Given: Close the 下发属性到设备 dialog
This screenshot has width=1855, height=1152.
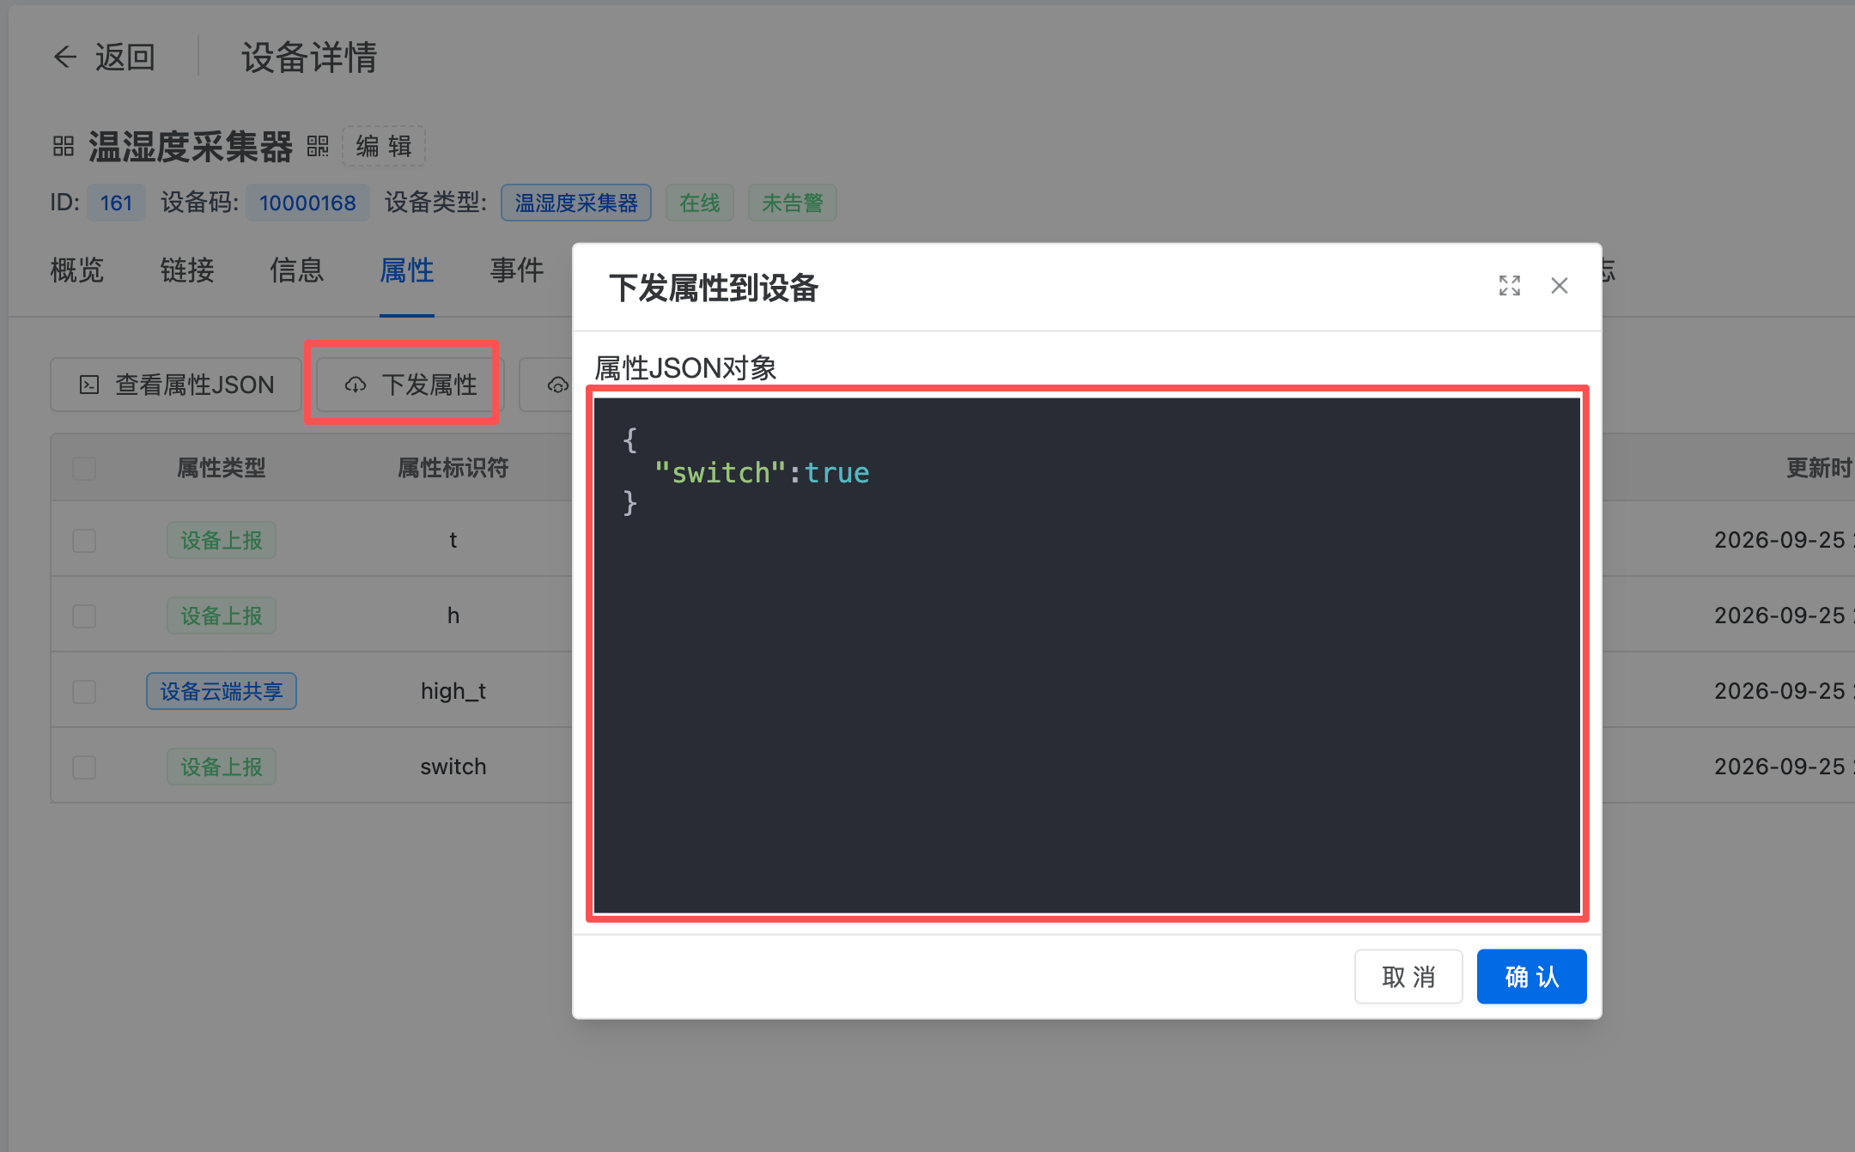Looking at the screenshot, I should (x=1560, y=286).
